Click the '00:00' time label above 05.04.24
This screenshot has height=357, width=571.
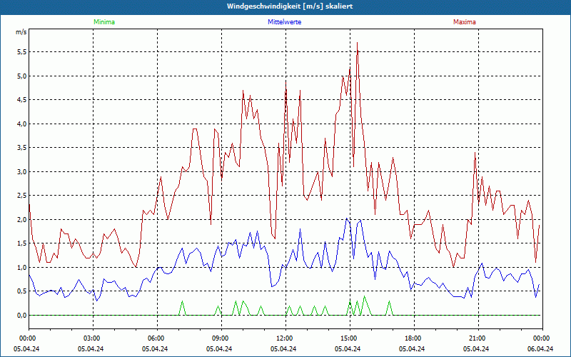click(x=27, y=338)
